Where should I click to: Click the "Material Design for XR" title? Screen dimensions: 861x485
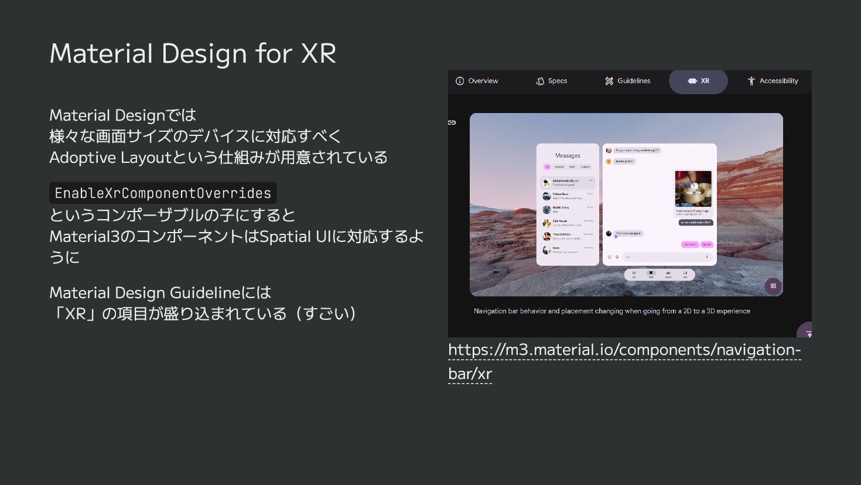[x=193, y=53]
